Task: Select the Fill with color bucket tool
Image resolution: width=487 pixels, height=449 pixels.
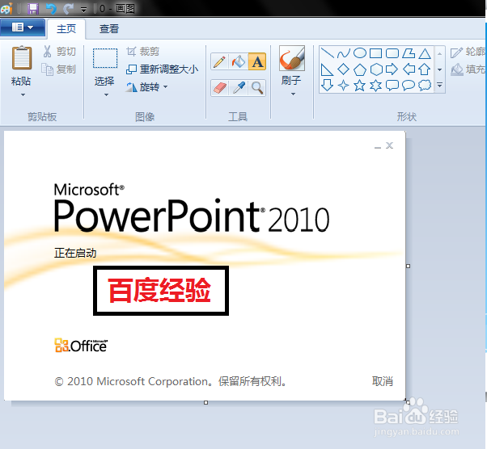Action: (x=238, y=61)
